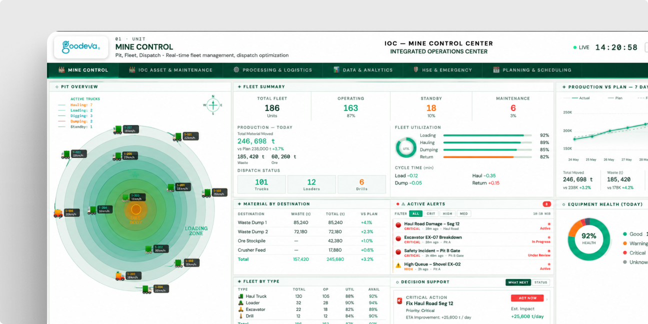648x324 pixels.
Task: Switch Decision Support to What Next
Action: pos(518,282)
